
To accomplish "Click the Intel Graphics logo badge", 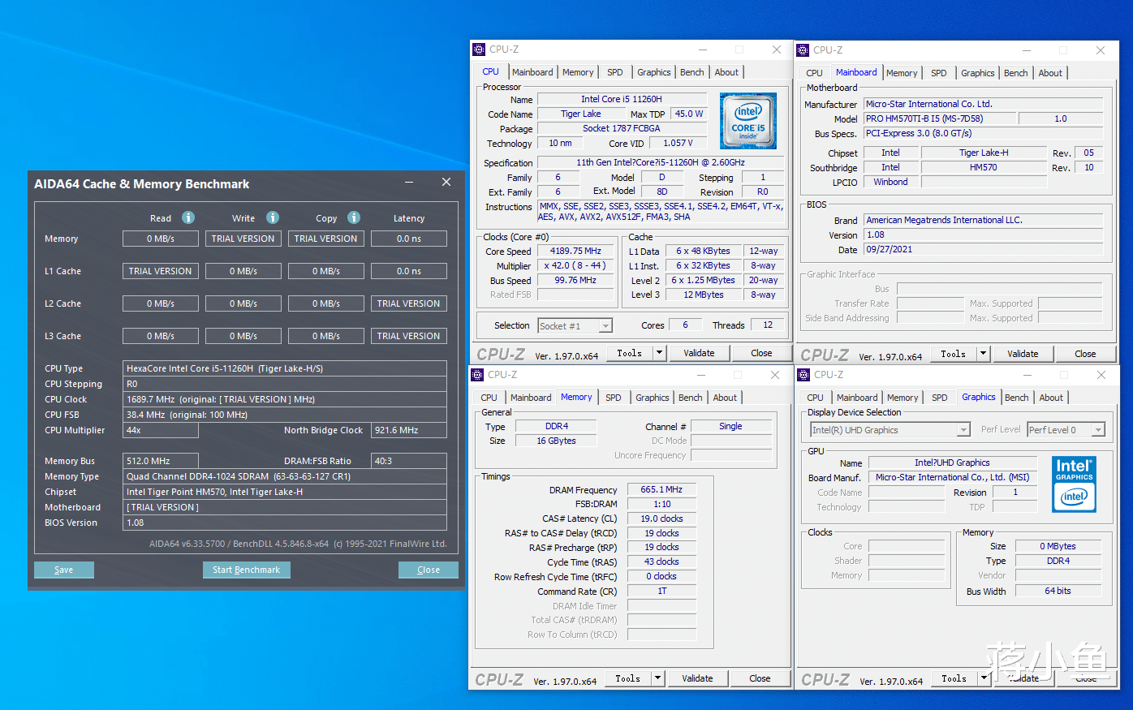I will click(x=1074, y=484).
